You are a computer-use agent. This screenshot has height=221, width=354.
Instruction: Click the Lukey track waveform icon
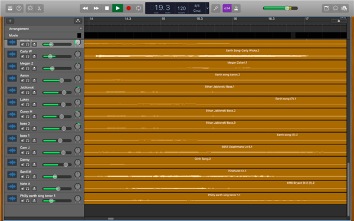[x=12, y=102]
